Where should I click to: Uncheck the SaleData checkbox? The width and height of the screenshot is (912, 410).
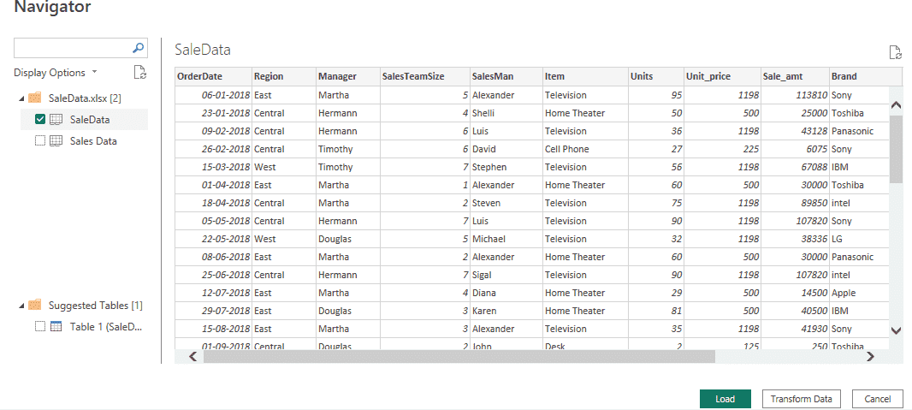(40, 120)
